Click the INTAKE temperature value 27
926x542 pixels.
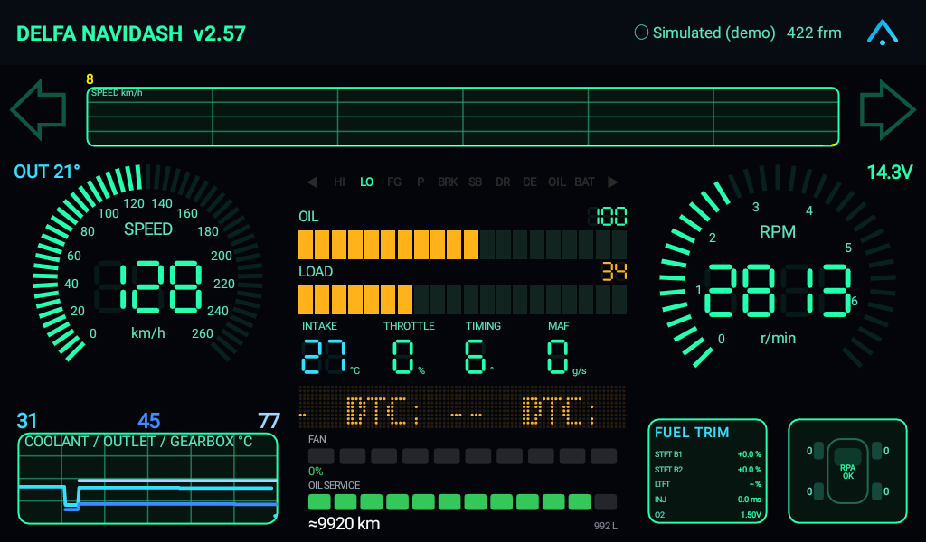[324, 356]
